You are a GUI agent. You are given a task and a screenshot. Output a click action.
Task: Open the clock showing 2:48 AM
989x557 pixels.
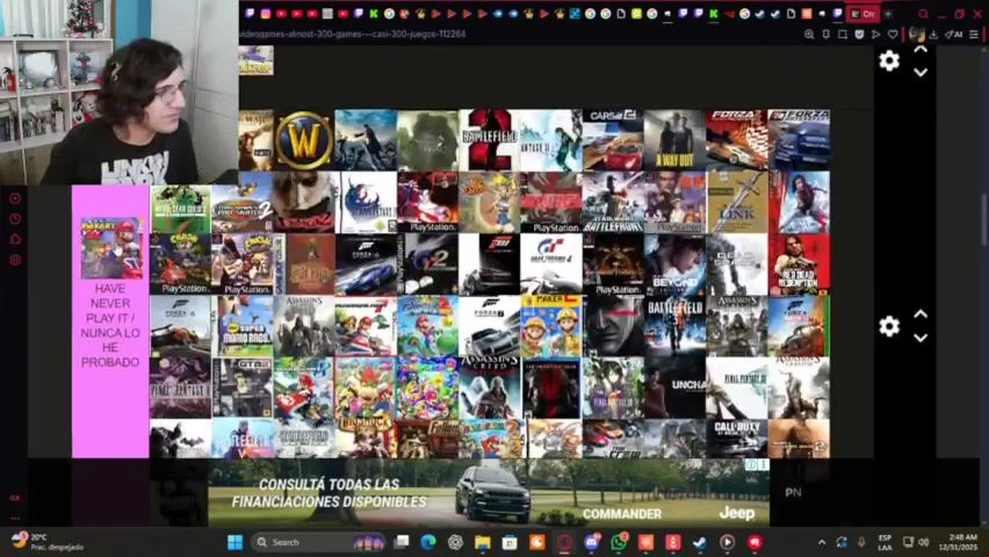point(959,542)
